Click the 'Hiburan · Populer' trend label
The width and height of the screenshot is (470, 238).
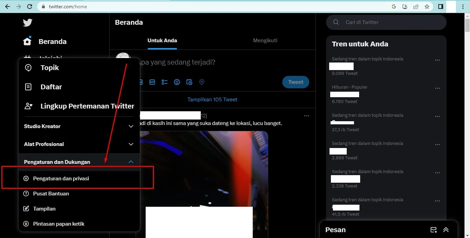[x=349, y=87]
